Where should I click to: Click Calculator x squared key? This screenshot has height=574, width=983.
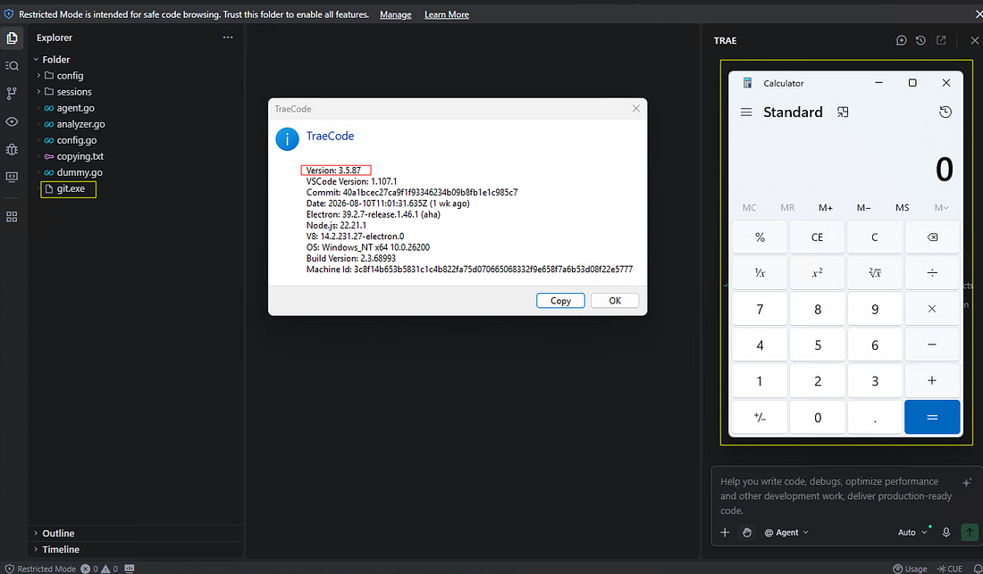817,273
